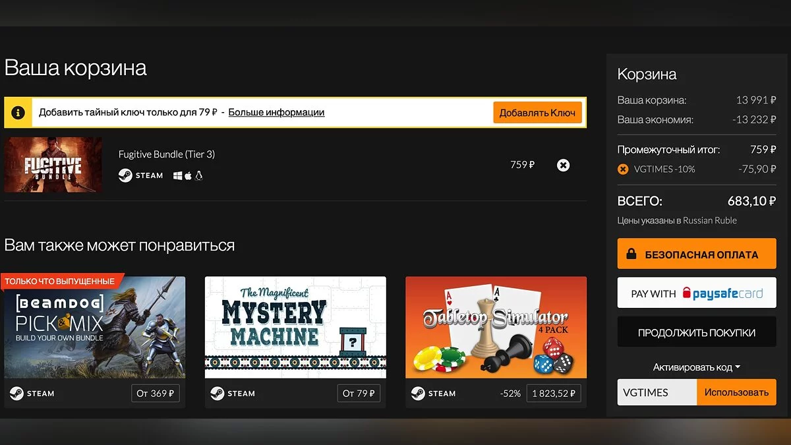This screenshot has height=445, width=791.
Task: Open the 'Fugitive Bundle (Tier 3)' title
Action: coord(167,154)
